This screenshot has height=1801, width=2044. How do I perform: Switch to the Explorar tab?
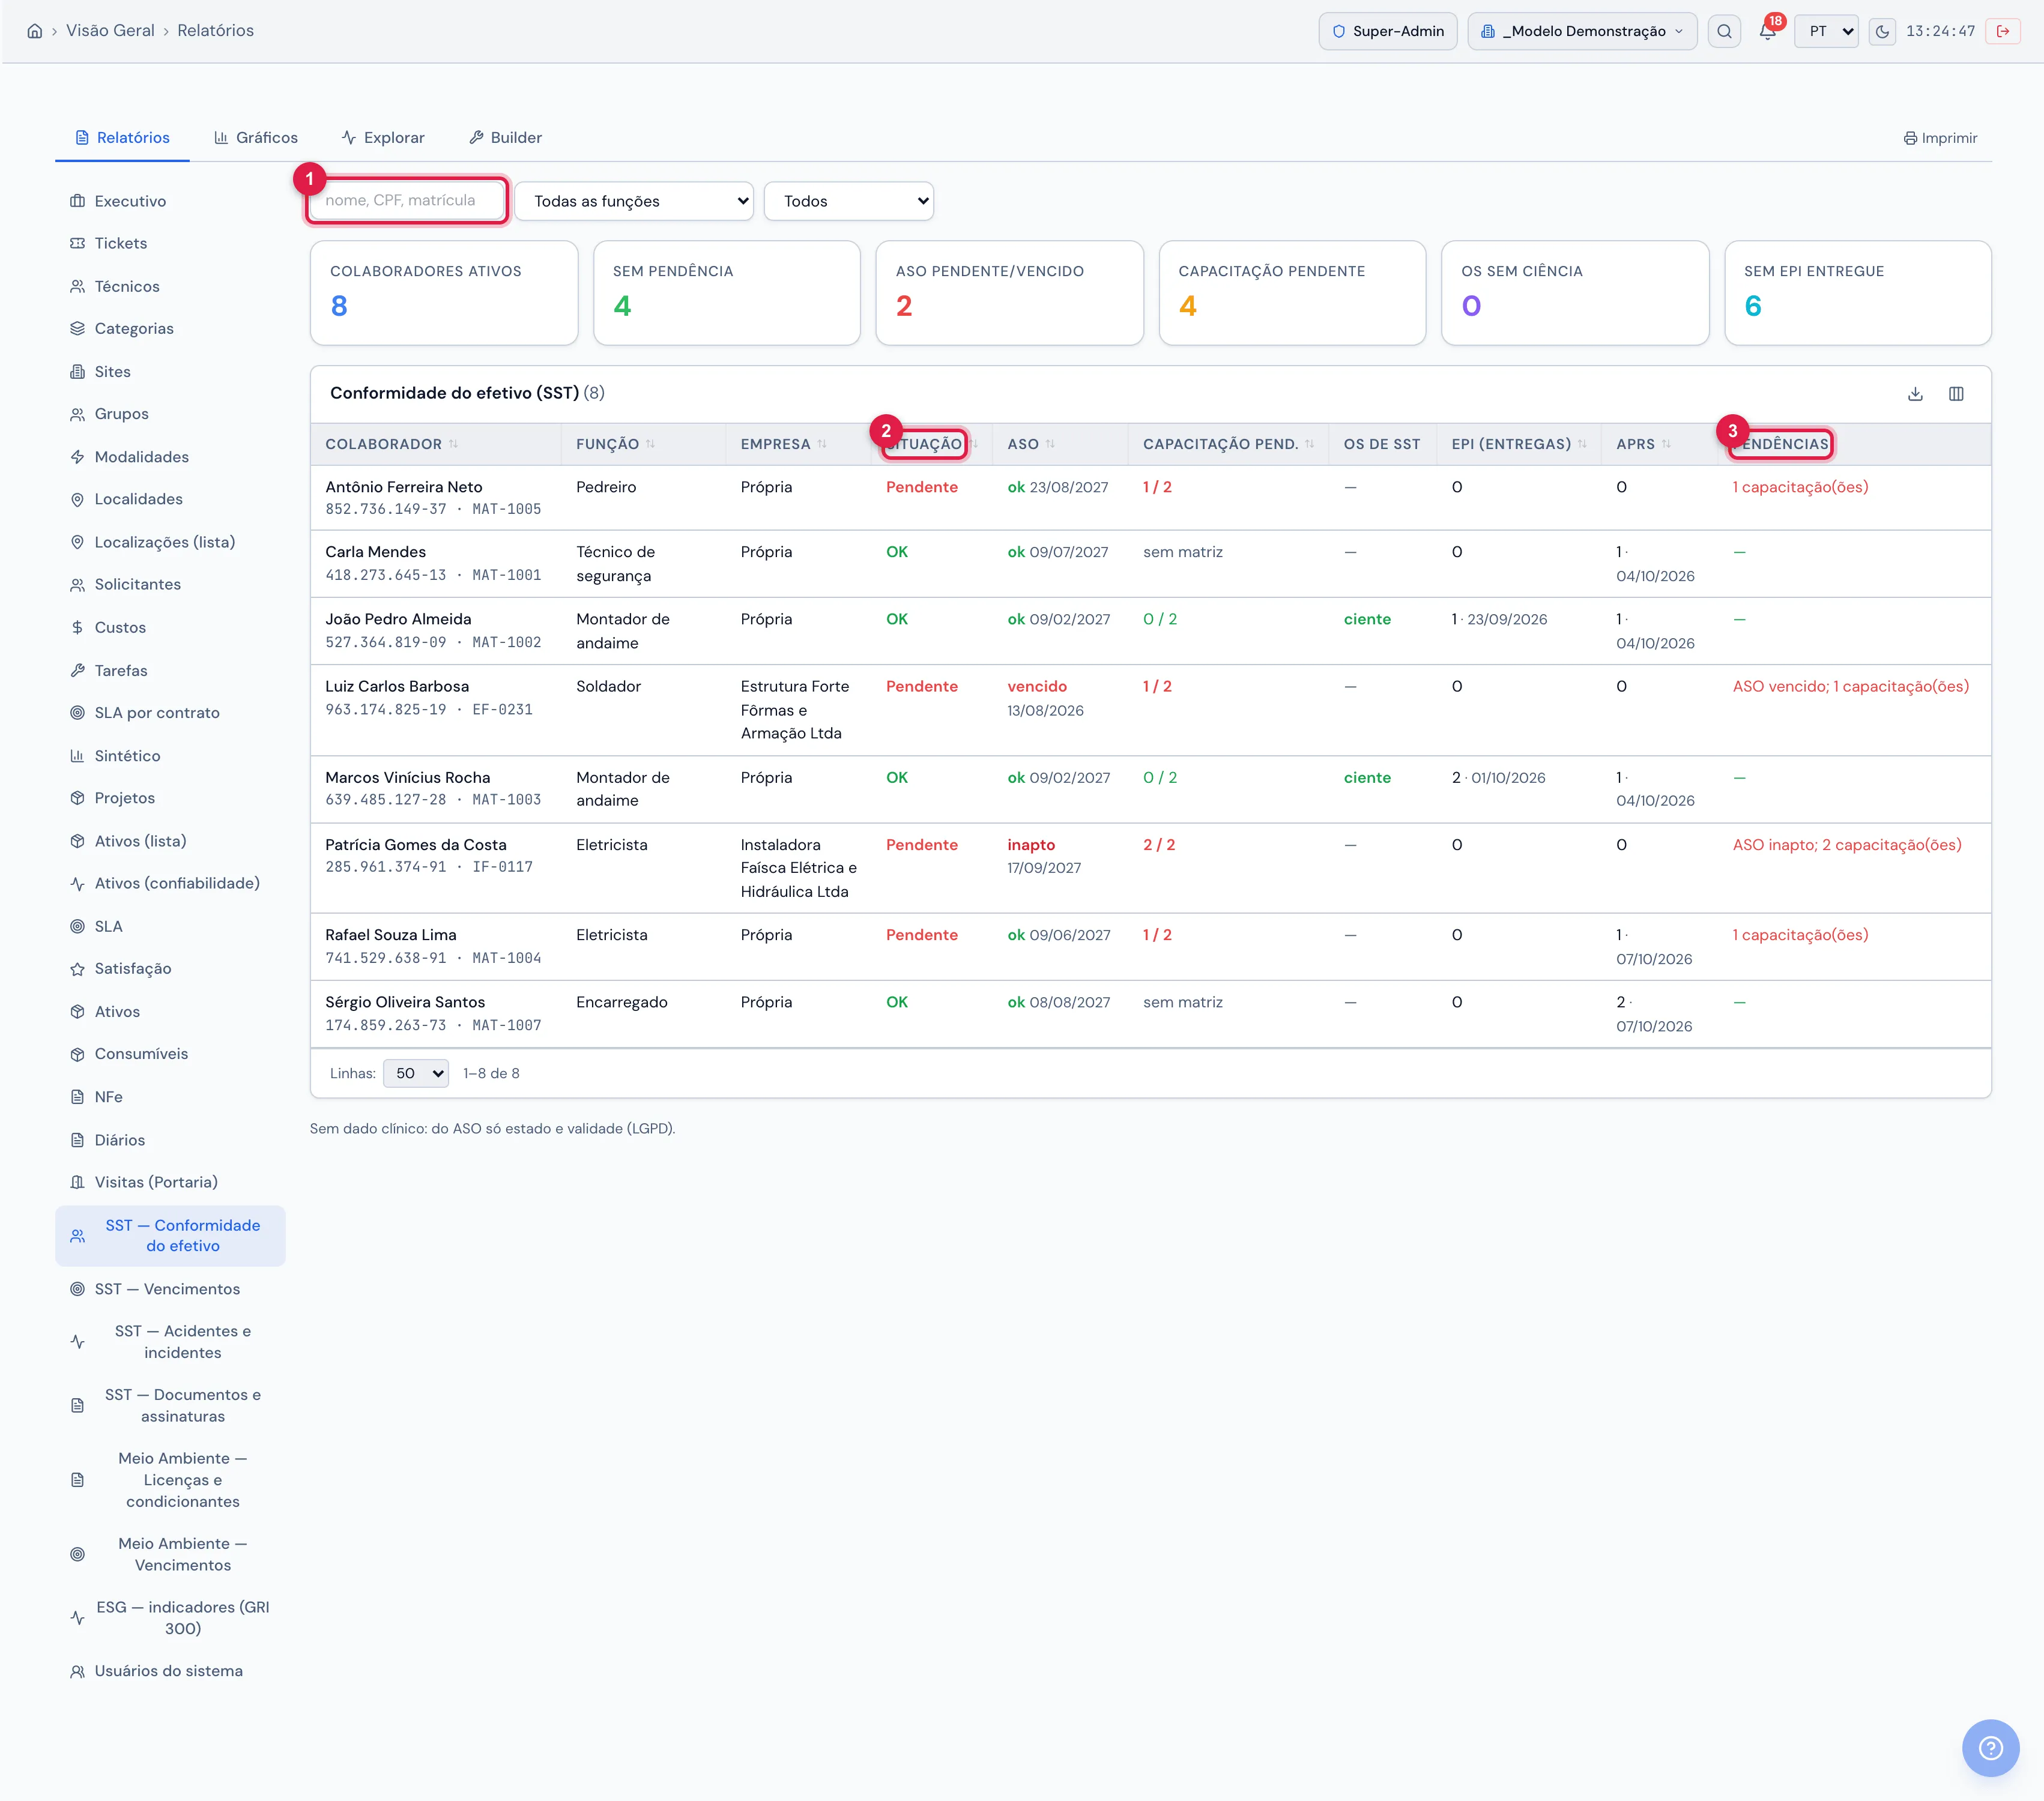pos(383,138)
